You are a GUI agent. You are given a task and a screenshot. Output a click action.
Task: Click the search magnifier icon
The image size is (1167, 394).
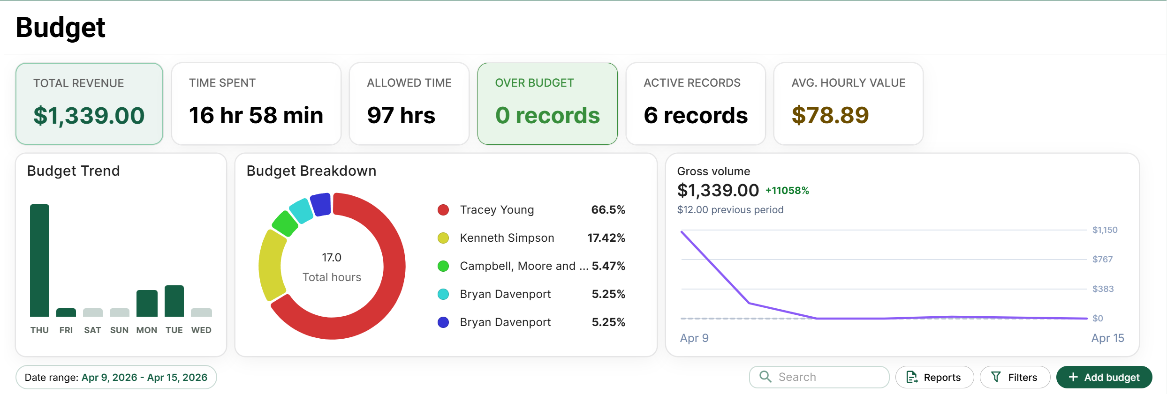(765, 377)
